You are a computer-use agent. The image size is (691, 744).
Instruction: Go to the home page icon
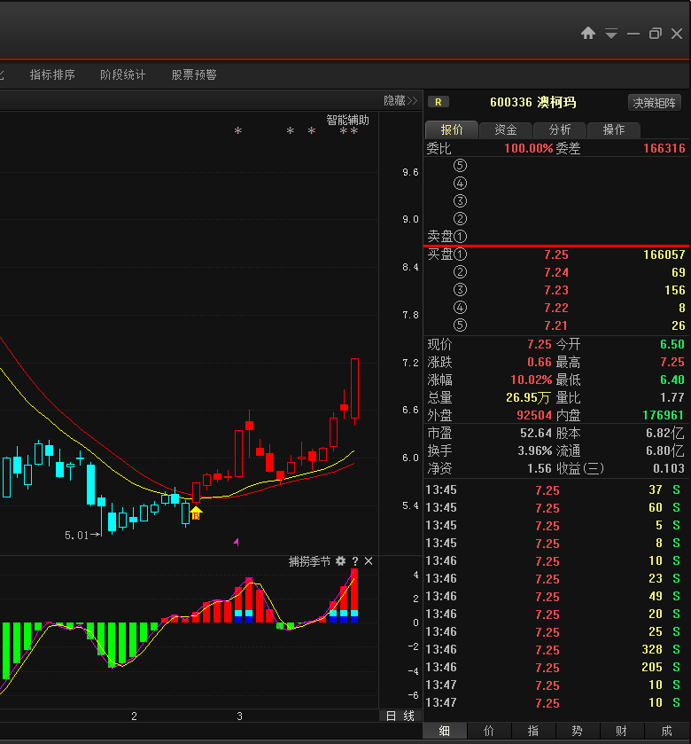click(588, 33)
